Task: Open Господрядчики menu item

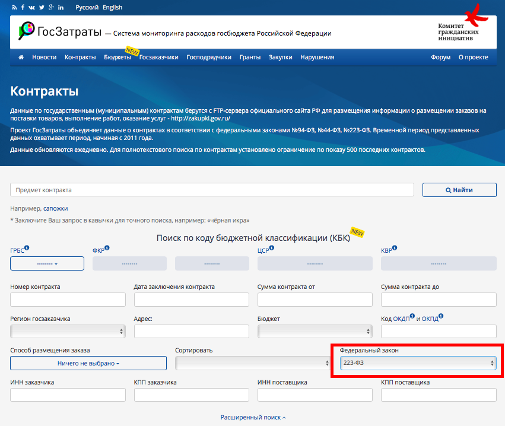Action: point(209,57)
